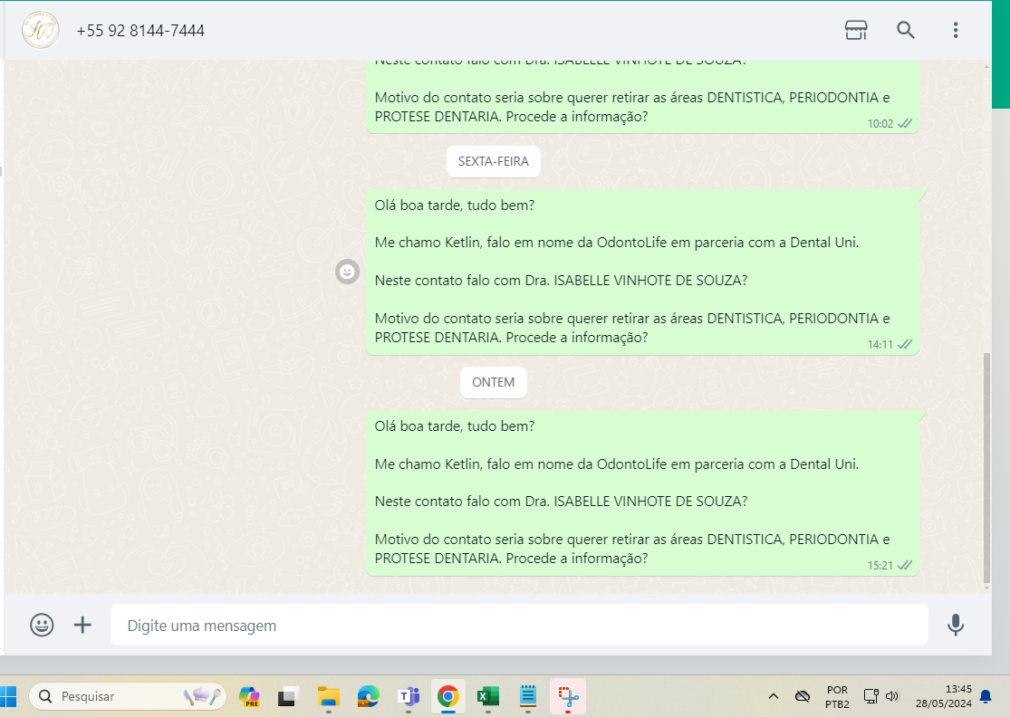
Task: Open Copilot from the taskbar
Action: click(x=249, y=696)
